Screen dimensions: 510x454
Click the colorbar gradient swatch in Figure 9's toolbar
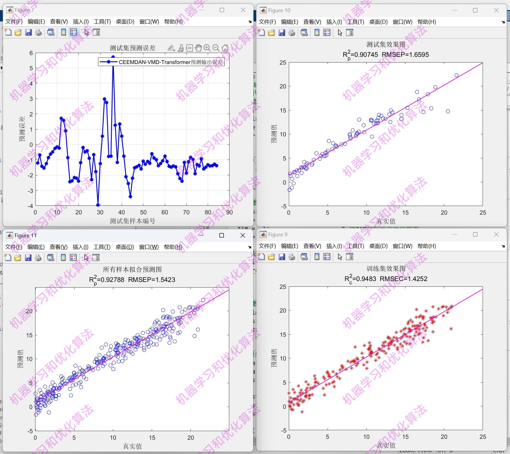317,257
